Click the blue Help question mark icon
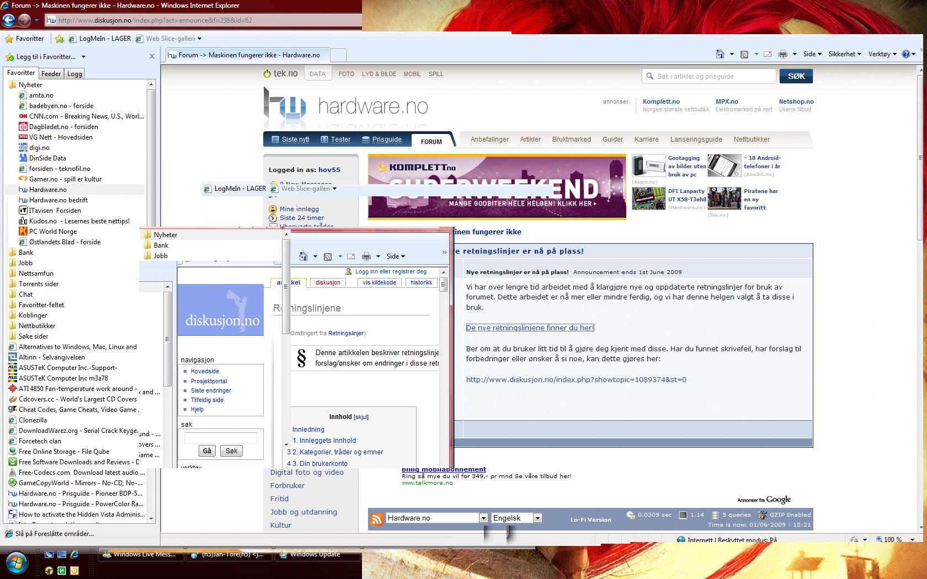 (x=905, y=54)
